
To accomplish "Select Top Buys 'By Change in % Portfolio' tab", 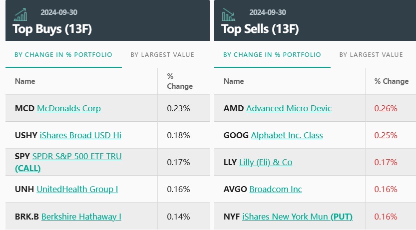I will [x=63, y=55].
